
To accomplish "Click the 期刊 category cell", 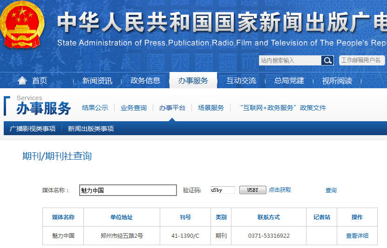I will pos(221,236).
